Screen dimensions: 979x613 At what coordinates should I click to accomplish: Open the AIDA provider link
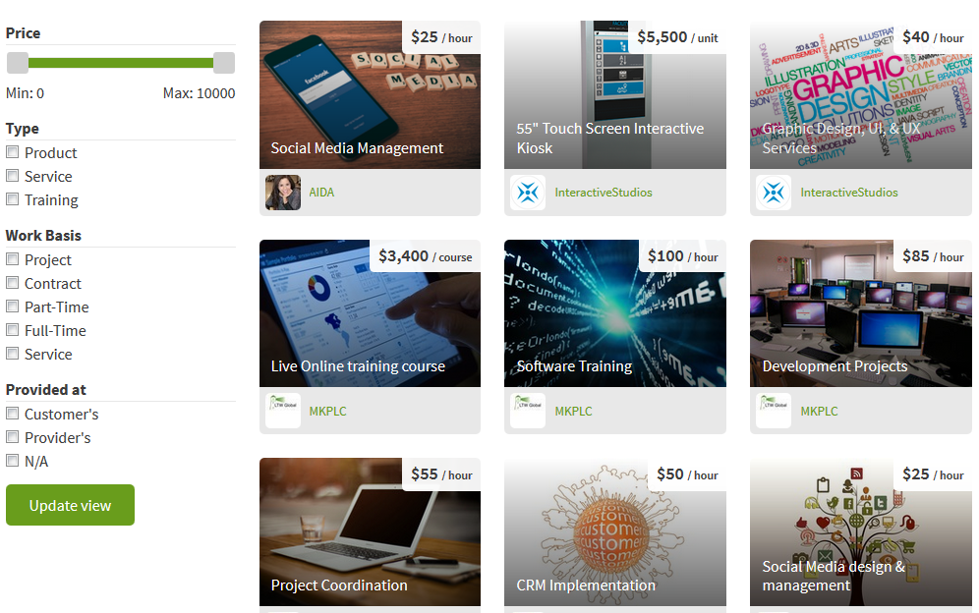[321, 193]
